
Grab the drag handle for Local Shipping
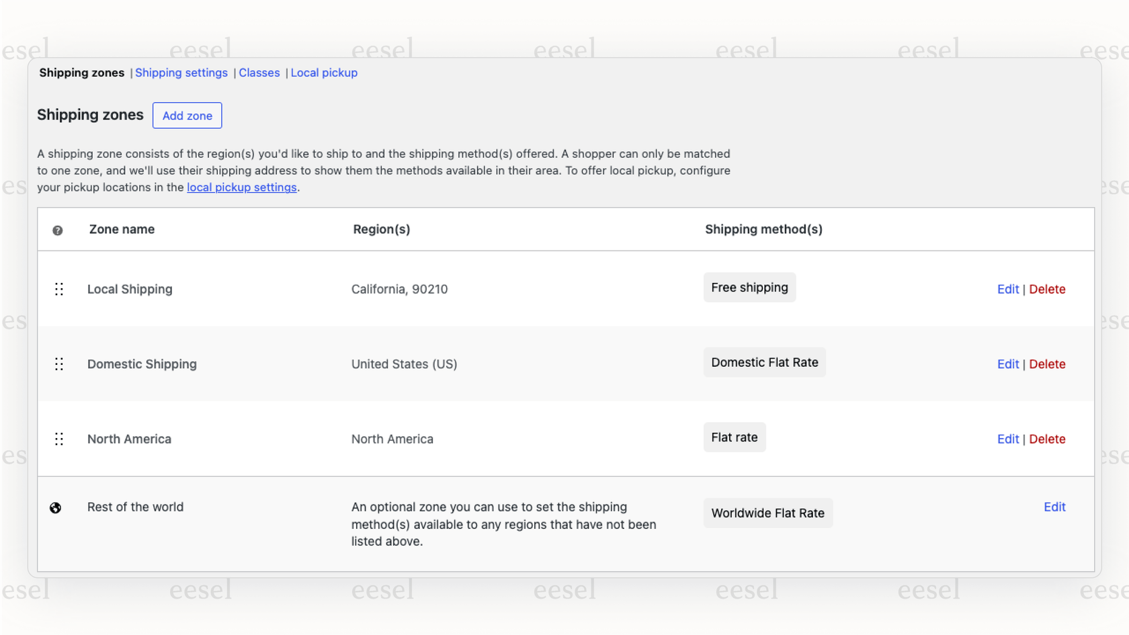(58, 289)
